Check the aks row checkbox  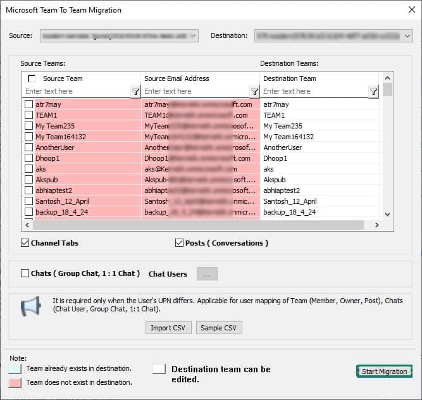point(29,169)
